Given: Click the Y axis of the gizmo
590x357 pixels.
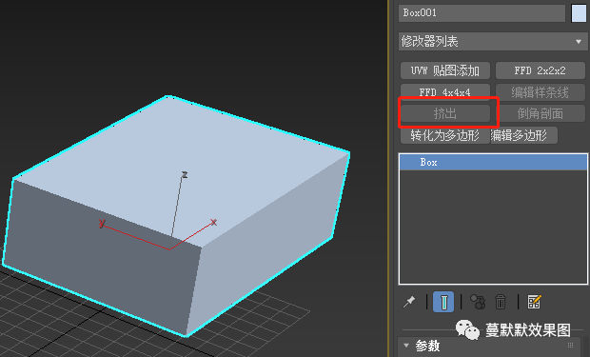Looking at the screenshot, I should [x=135, y=237].
